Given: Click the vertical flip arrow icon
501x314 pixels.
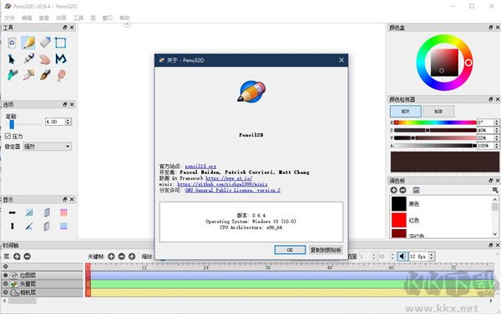Looking at the screenshot, I should coord(13,226).
